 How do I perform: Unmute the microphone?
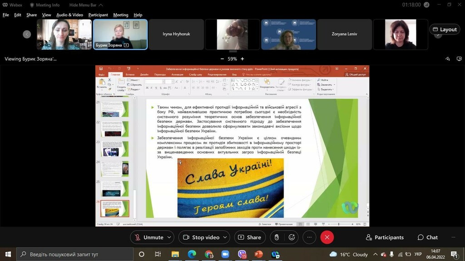(149, 237)
